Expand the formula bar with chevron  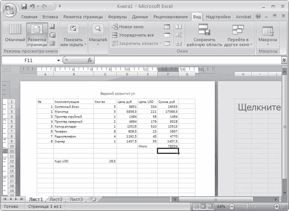coord(284,60)
